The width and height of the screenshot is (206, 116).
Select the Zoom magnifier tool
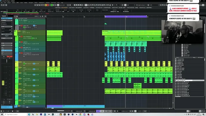click(x=100, y=5)
